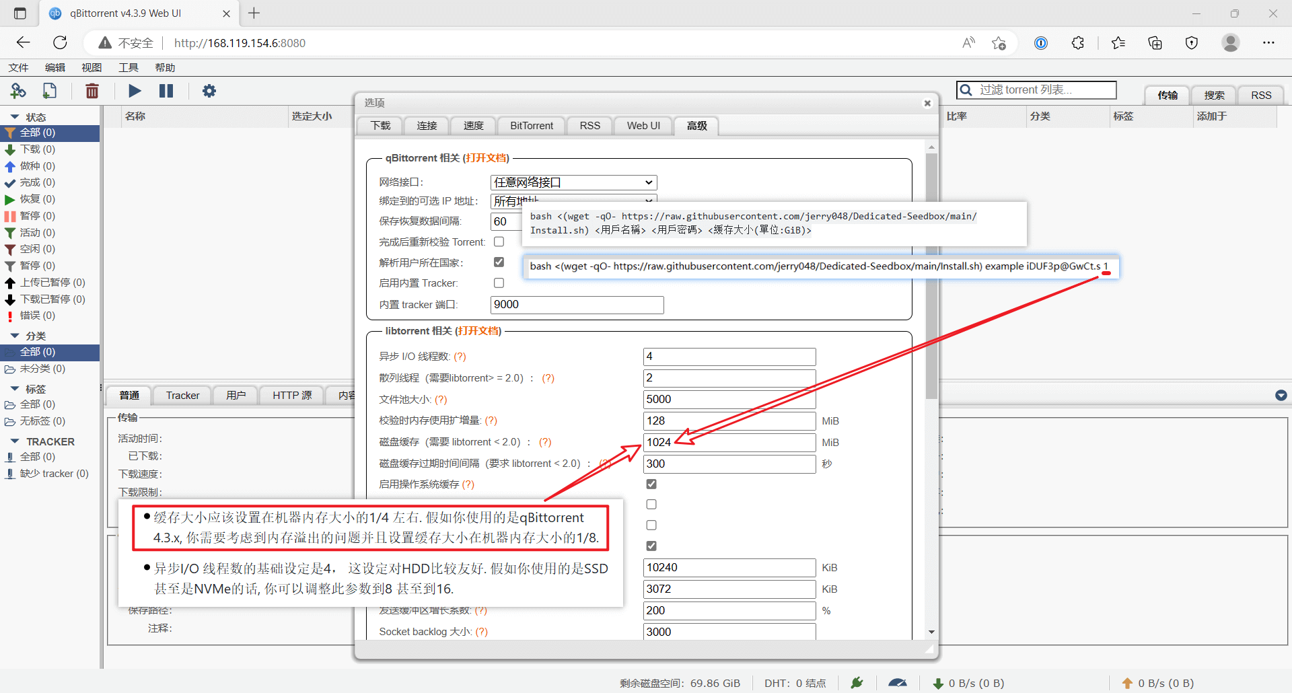Collapse the 分类 sidebar section
The image size is (1292, 693).
tap(15, 336)
